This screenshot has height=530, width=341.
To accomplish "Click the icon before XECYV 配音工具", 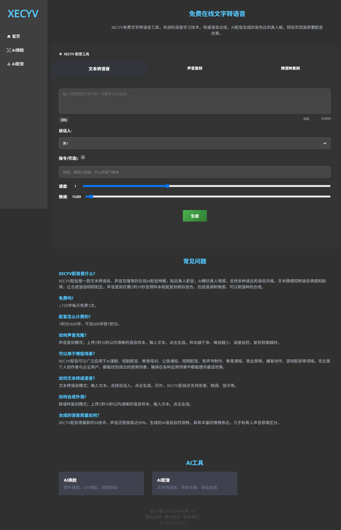I will 60,54.
